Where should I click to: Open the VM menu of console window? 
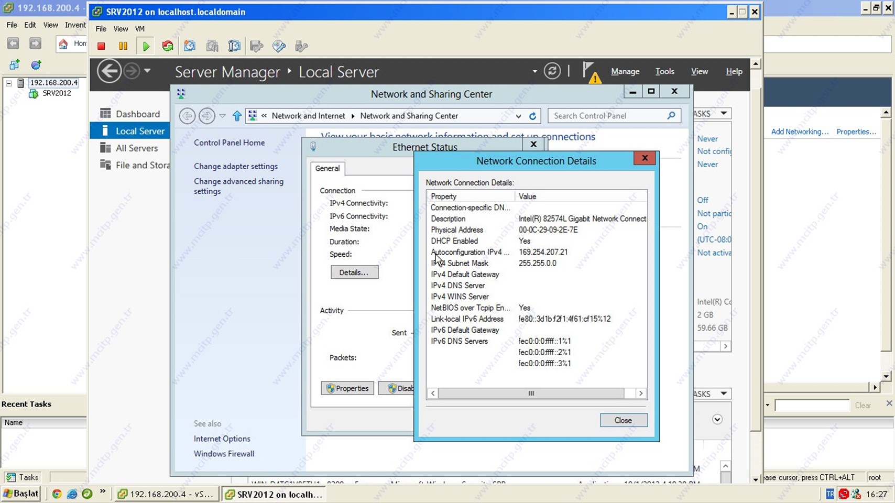tap(139, 29)
